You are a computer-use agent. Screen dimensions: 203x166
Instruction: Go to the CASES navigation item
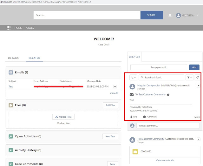30,28
